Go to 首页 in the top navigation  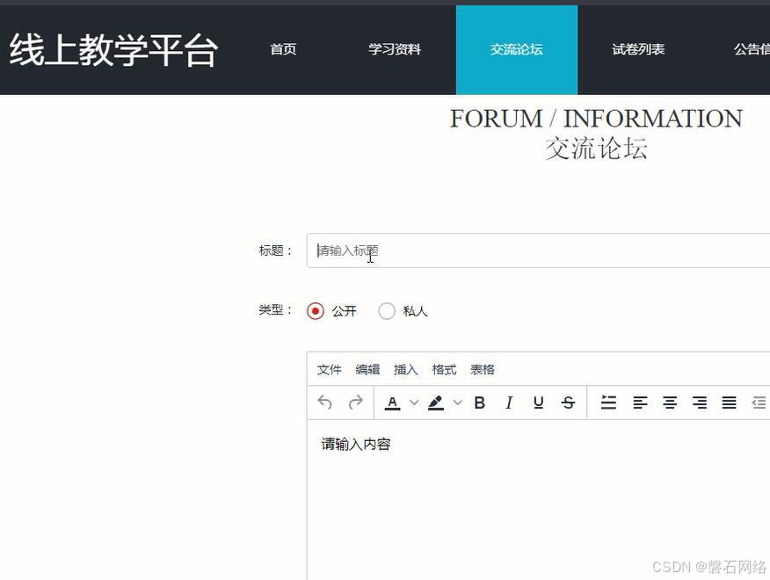282,49
